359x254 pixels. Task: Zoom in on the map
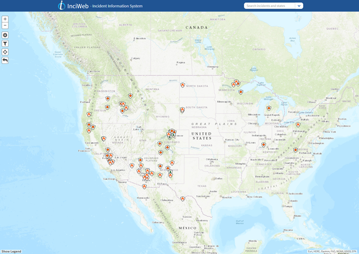5,19
